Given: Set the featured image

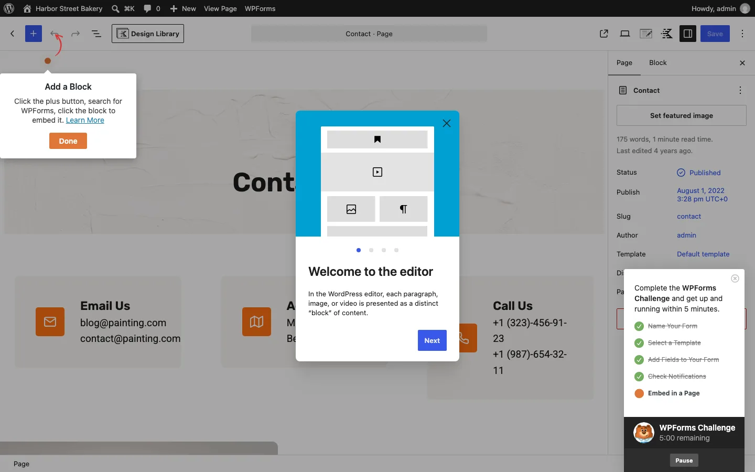Looking at the screenshot, I should coord(682,115).
